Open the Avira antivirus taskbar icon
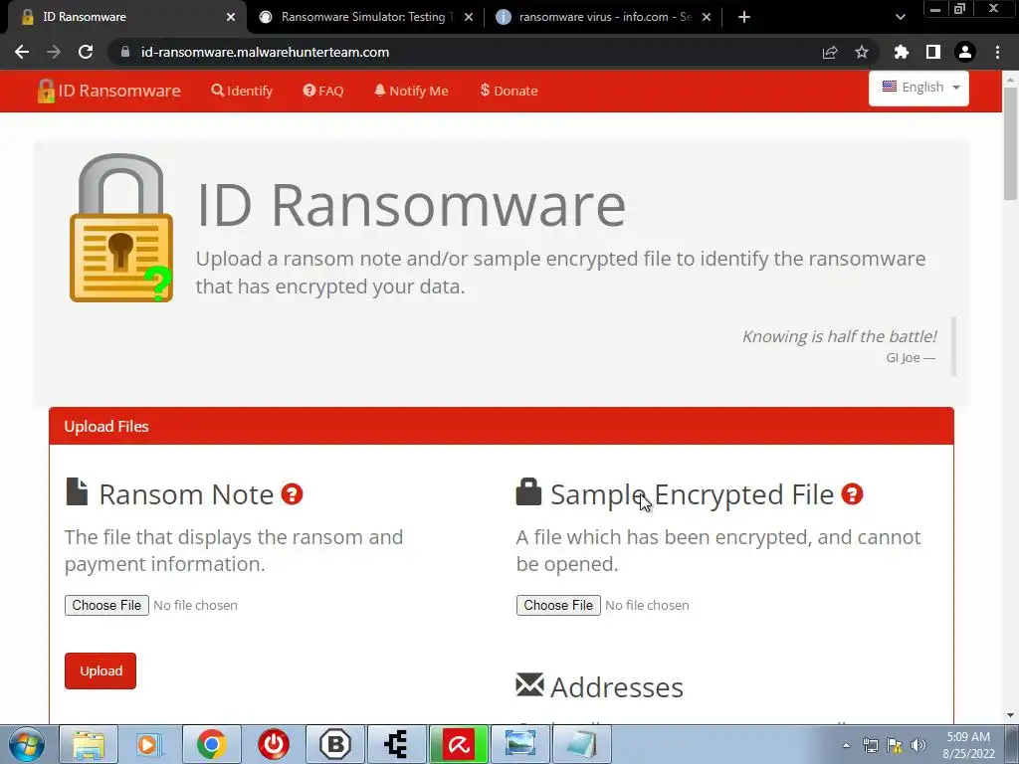The image size is (1019, 764). pos(458,744)
